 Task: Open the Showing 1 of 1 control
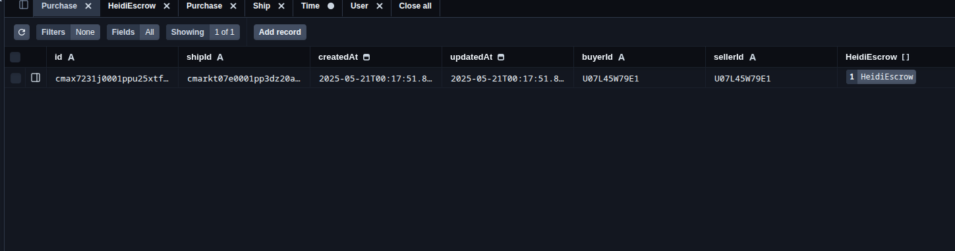tap(203, 32)
